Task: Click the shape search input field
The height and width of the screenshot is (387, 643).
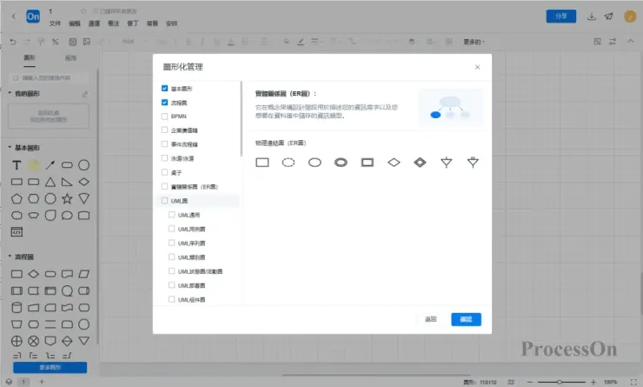Action: 49,77
